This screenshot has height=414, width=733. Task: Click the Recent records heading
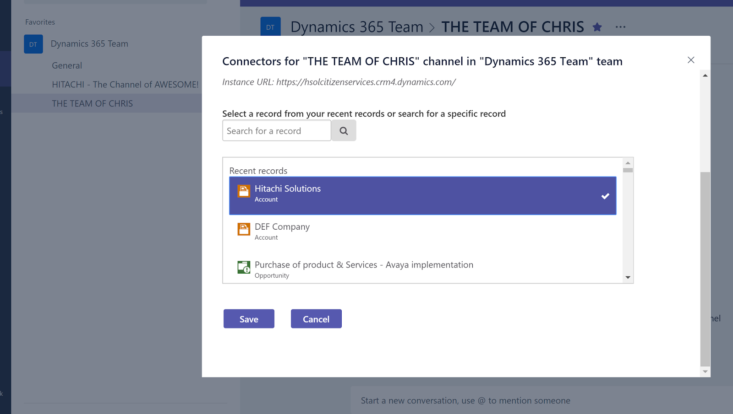[258, 171]
